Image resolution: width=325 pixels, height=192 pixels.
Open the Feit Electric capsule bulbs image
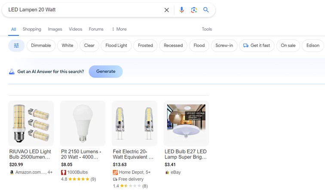pos(135,124)
